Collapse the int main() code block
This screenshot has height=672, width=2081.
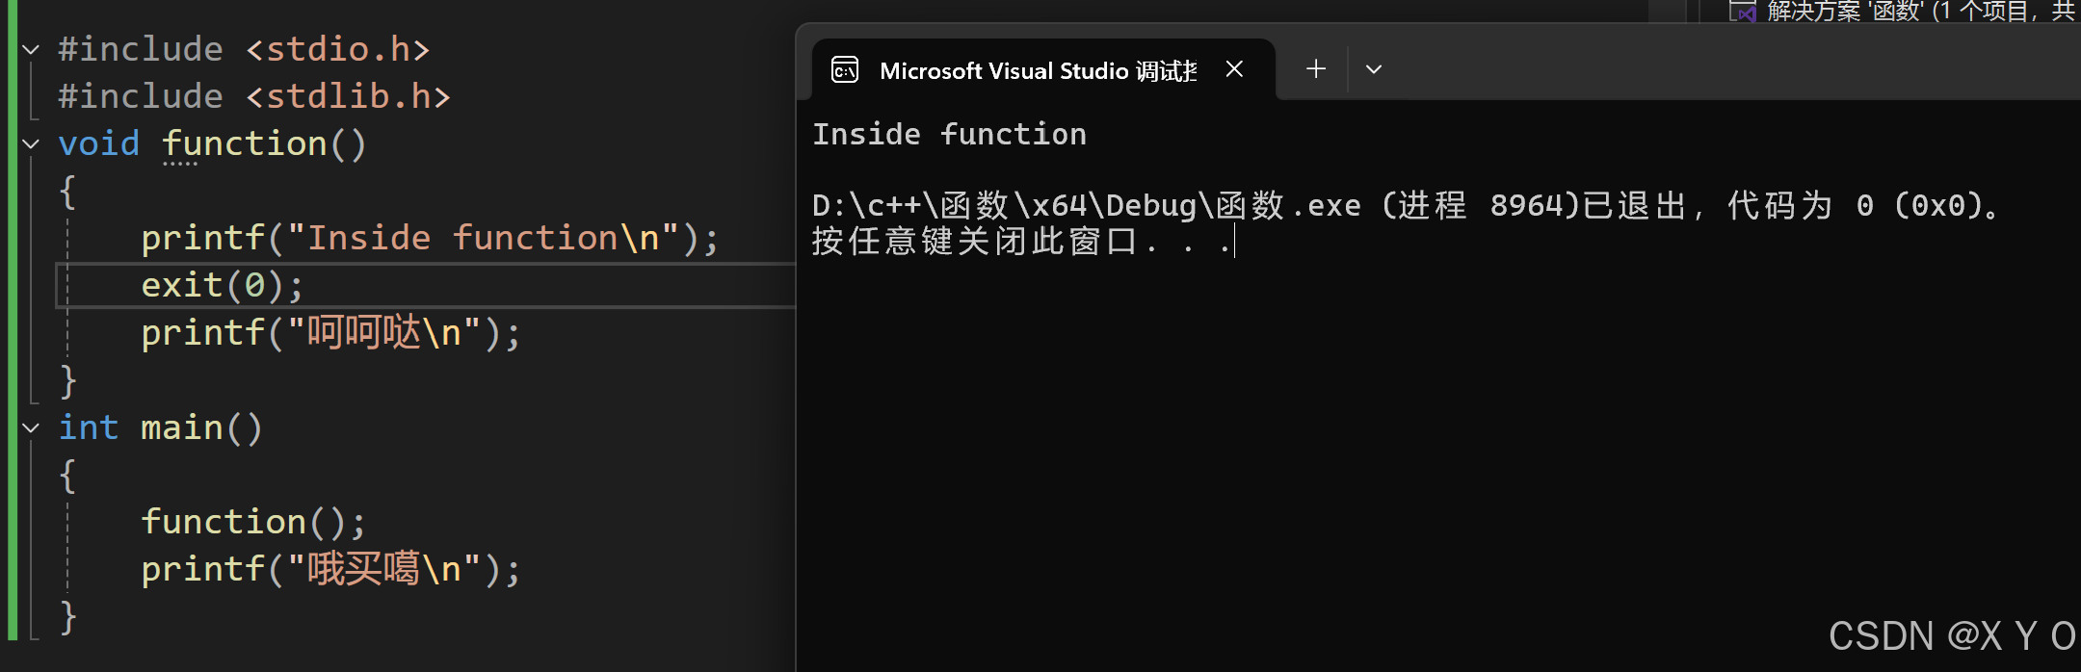[29, 426]
